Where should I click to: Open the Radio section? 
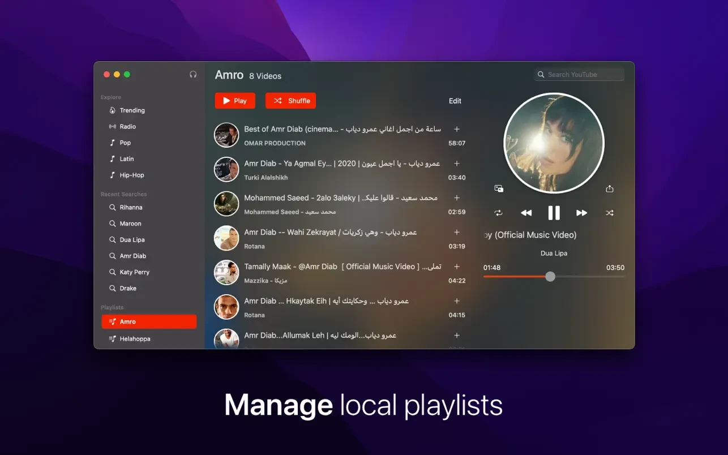(x=127, y=127)
